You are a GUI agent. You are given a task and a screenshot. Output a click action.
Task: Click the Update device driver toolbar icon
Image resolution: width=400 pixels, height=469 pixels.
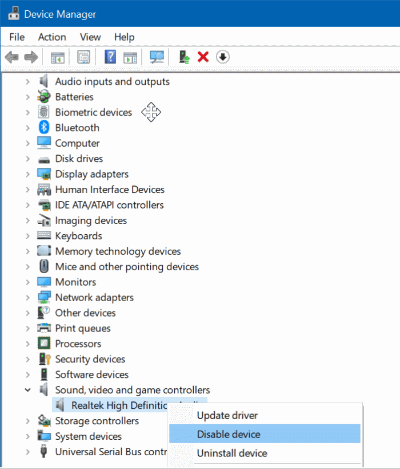pos(184,57)
